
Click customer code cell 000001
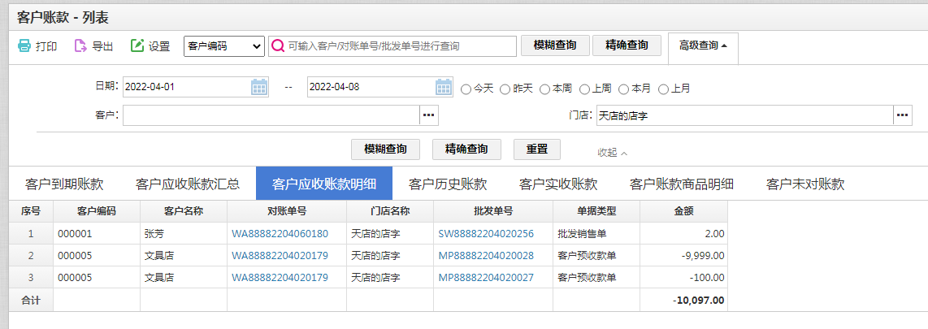click(x=97, y=234)
